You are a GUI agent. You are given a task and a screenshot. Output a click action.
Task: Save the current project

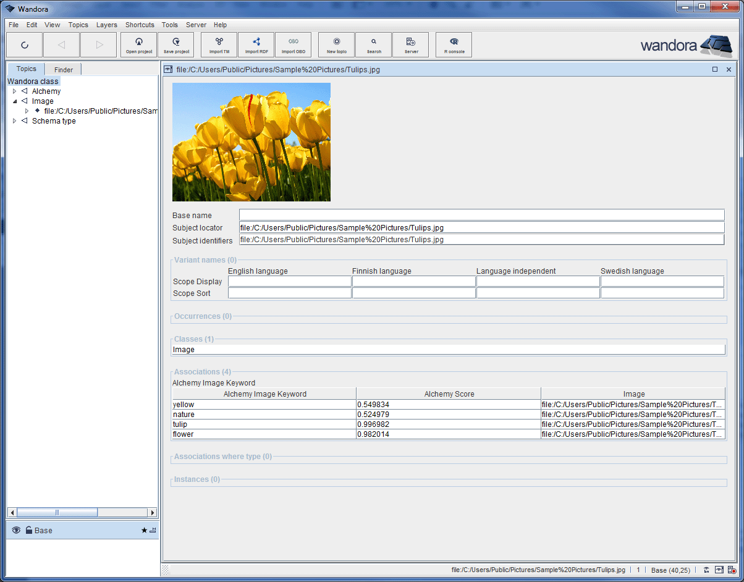(x=175, y=44)
